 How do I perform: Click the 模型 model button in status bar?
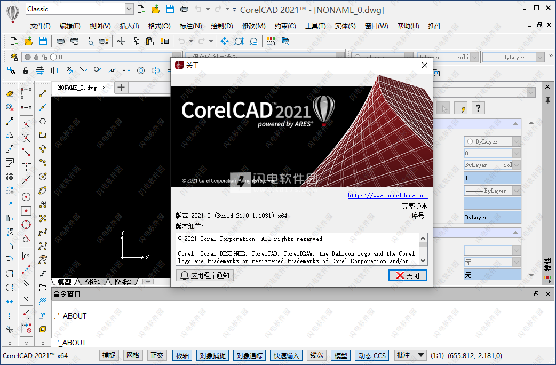341,355
